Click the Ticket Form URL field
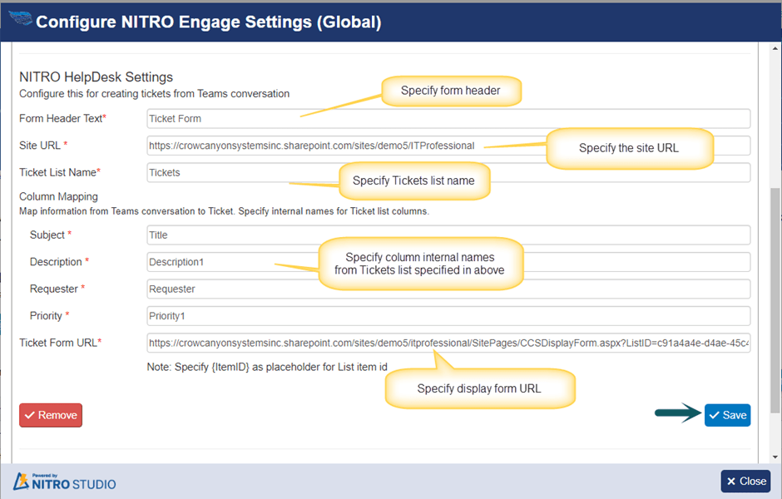782x499 pixels. pos(448,343)
